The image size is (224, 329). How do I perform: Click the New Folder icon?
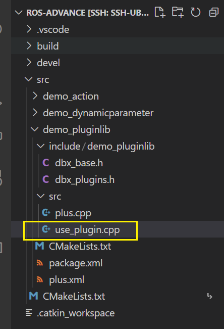pos(178,12)
